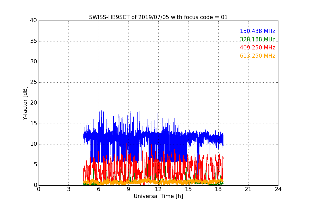The height and width of the screenshot is (206, 309).
Task: Click the y-axis tick value 40
Action: click(33, 21)
